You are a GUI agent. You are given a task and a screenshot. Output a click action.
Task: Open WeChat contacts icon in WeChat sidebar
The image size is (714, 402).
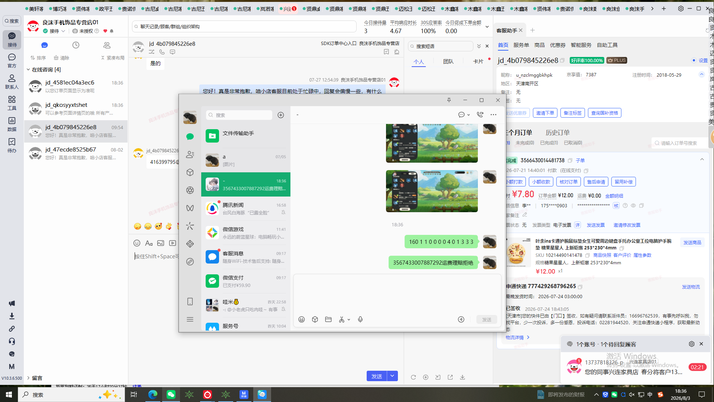coord(190,154)
